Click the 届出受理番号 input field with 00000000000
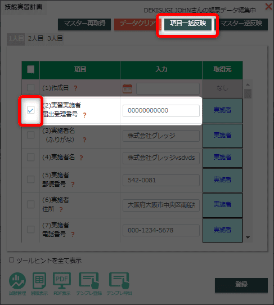 click(x=161, y=111)
